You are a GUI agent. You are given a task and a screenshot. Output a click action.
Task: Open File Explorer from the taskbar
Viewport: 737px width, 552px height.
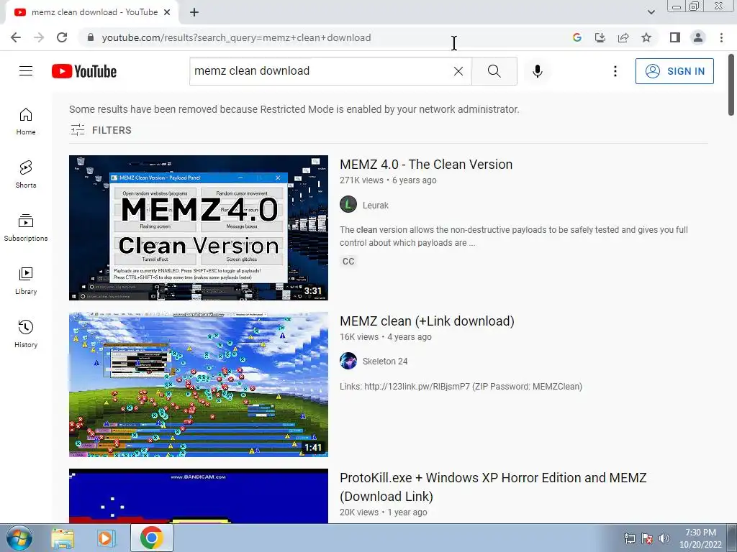point(63,538)
